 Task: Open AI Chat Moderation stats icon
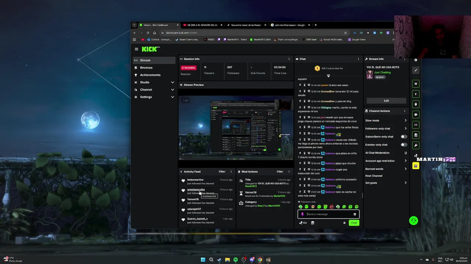click(406, 153)
